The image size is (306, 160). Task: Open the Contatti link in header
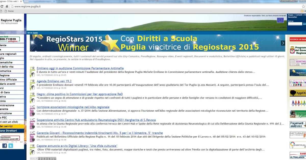[299, 15]
